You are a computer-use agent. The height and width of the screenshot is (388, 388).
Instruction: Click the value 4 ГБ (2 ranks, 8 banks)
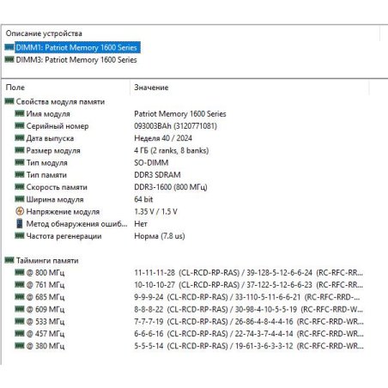[172, 150]
